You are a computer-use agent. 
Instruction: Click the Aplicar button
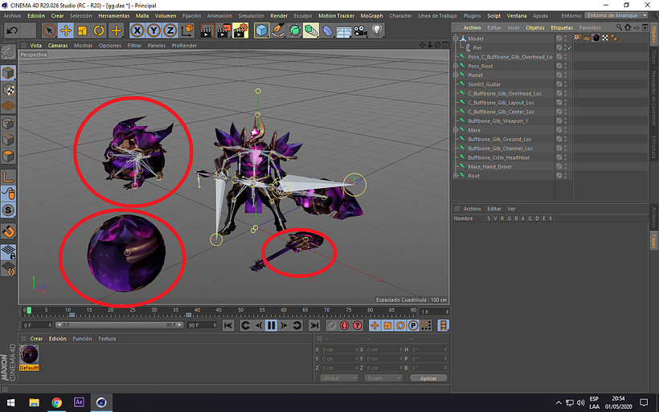tap(428, 378)
